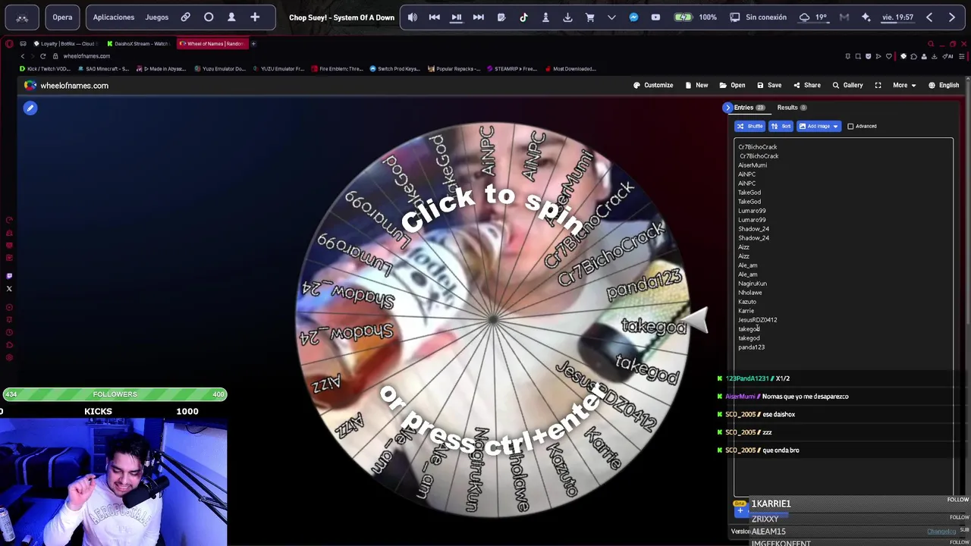Click the panda123 entry line
The image size is (971, 546).
[751, 347]
